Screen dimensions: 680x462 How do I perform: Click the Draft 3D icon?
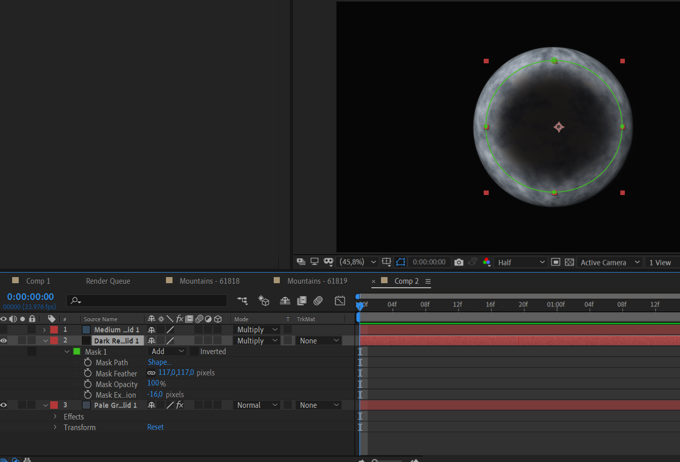click(264, 301)
